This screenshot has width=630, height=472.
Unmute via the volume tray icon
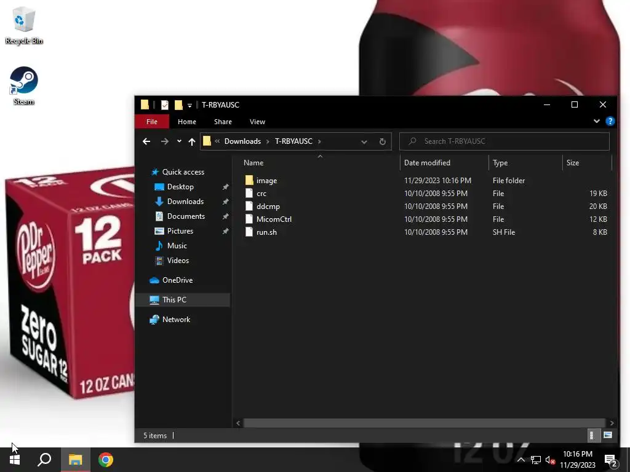tap(551, 460)
